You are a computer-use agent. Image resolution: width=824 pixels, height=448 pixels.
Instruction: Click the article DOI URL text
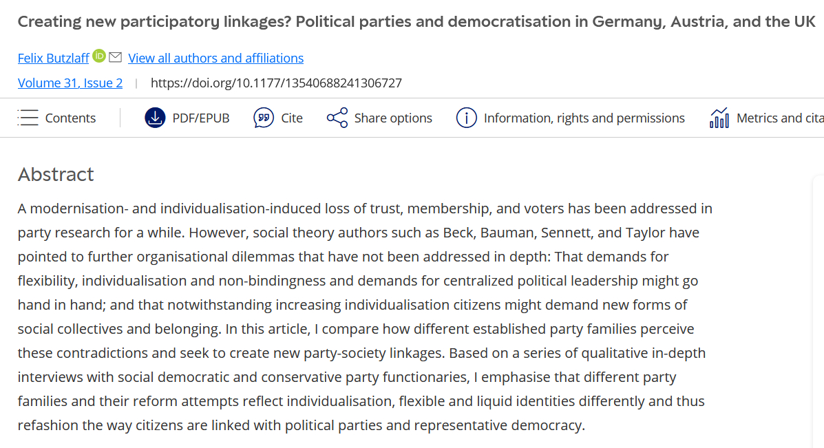(276, 83)
